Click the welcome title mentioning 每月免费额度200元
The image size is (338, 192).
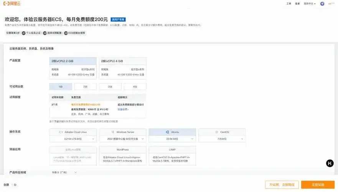click(56, 20)
